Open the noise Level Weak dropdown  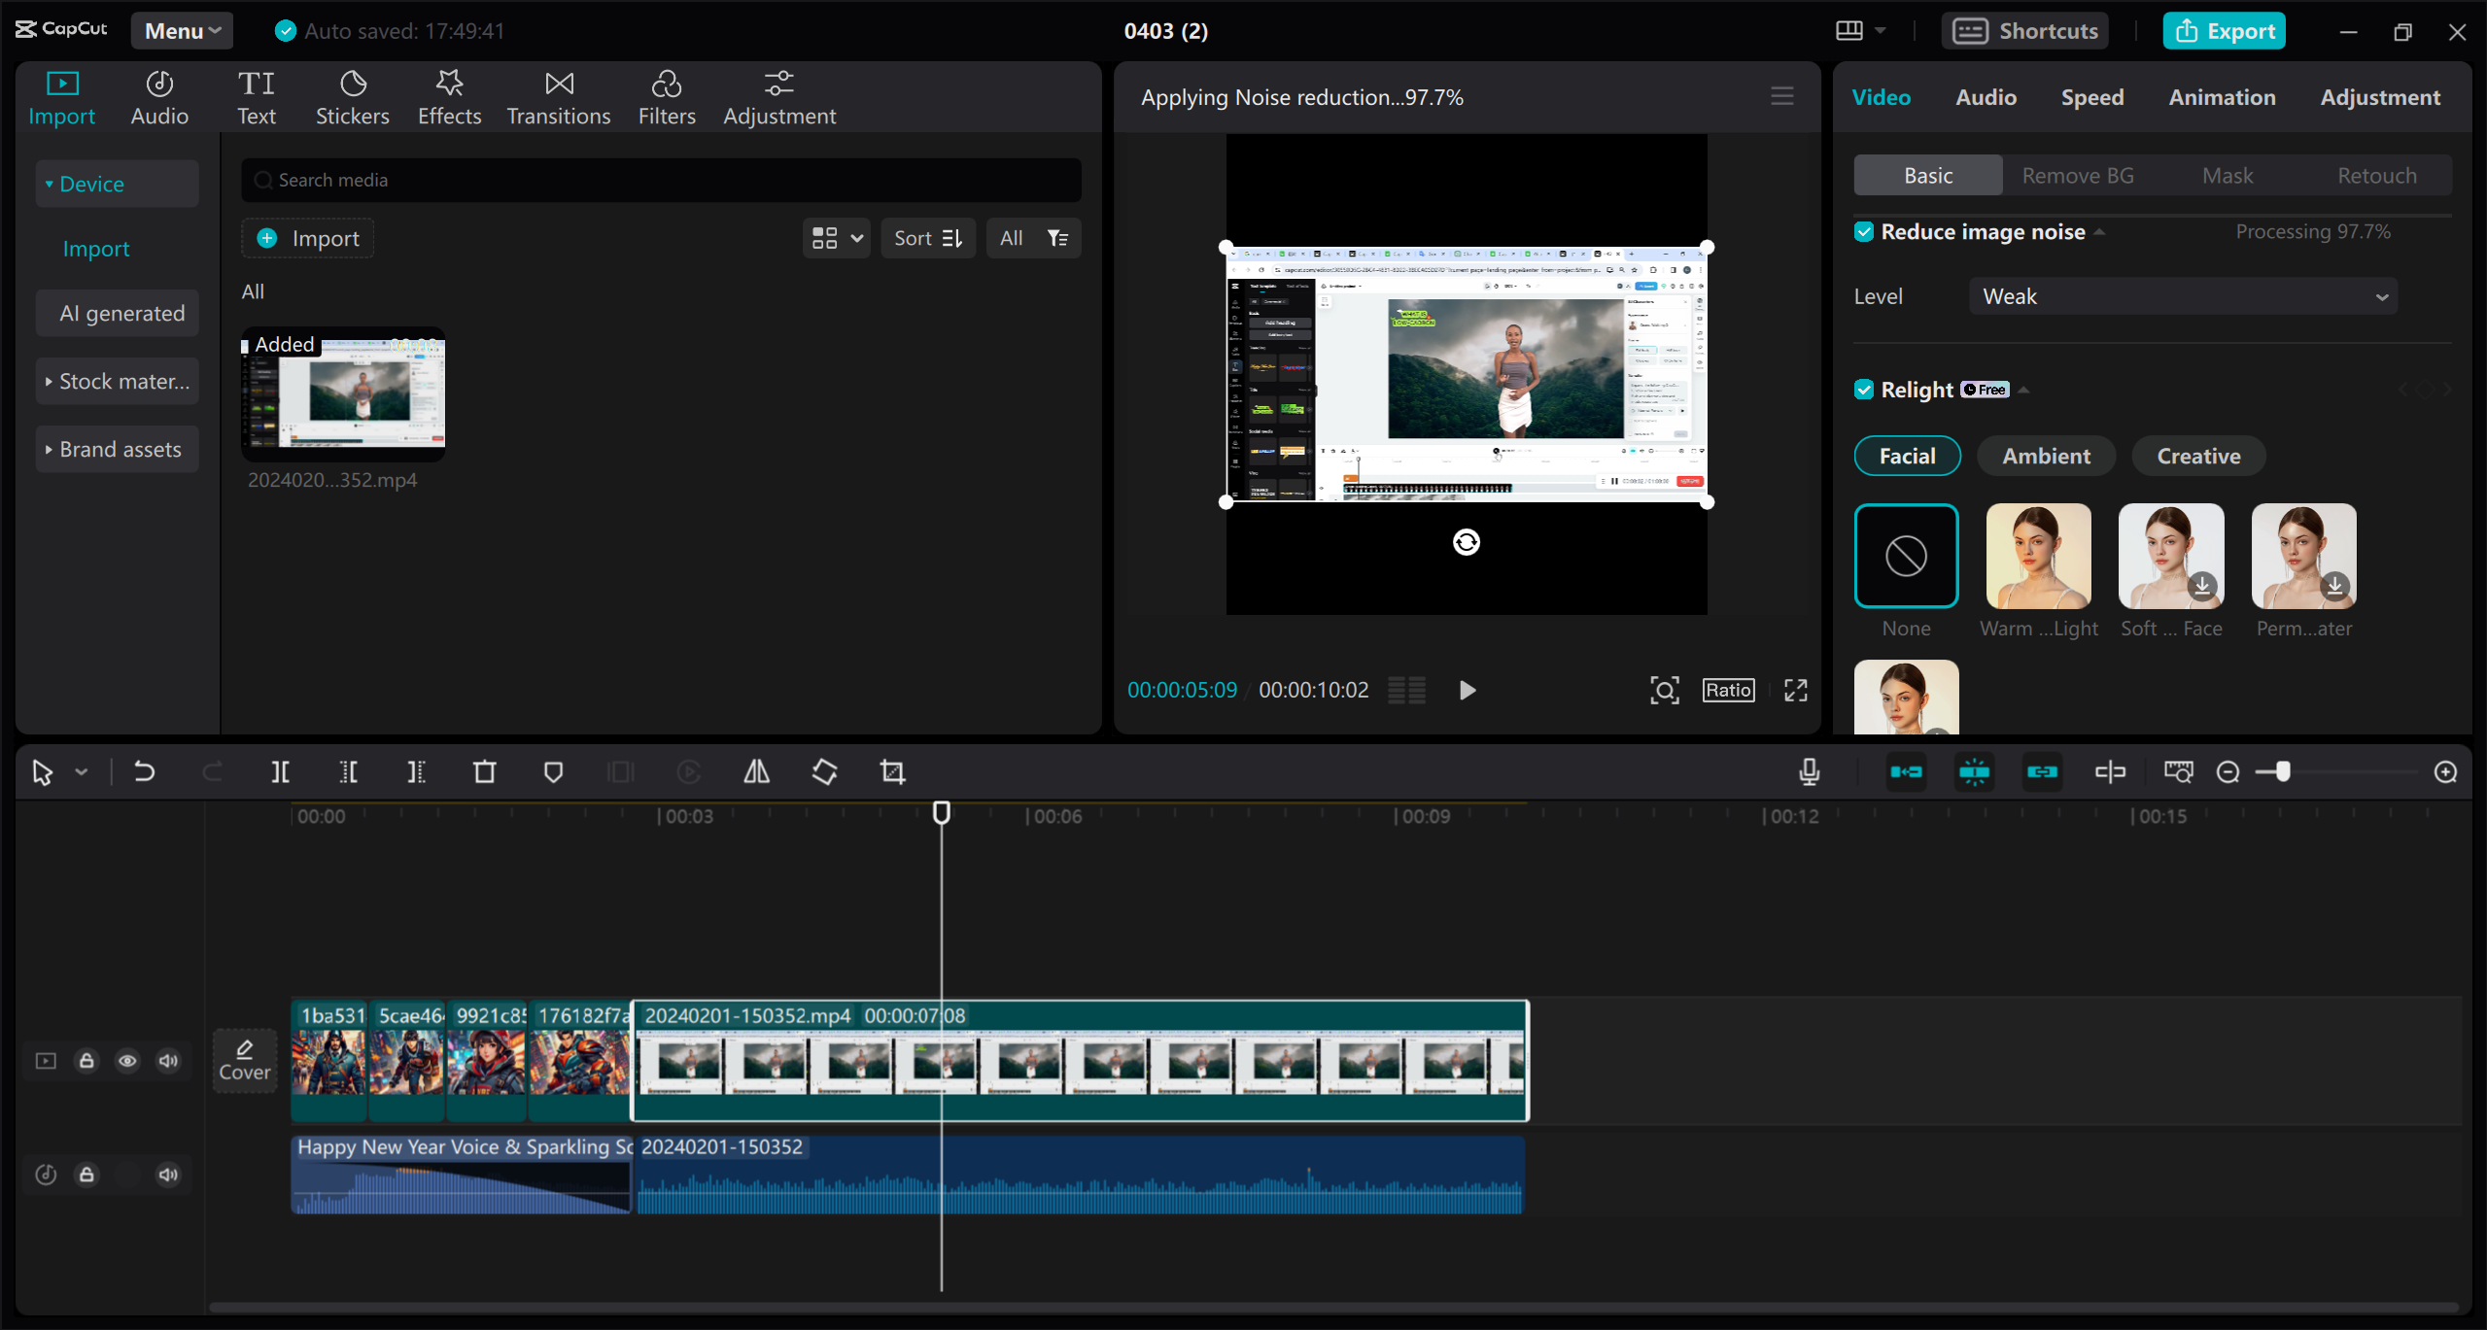click(2183, 296)
